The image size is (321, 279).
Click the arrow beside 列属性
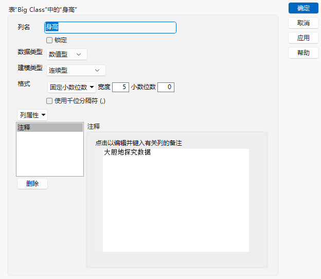click(x=43, y=115)
